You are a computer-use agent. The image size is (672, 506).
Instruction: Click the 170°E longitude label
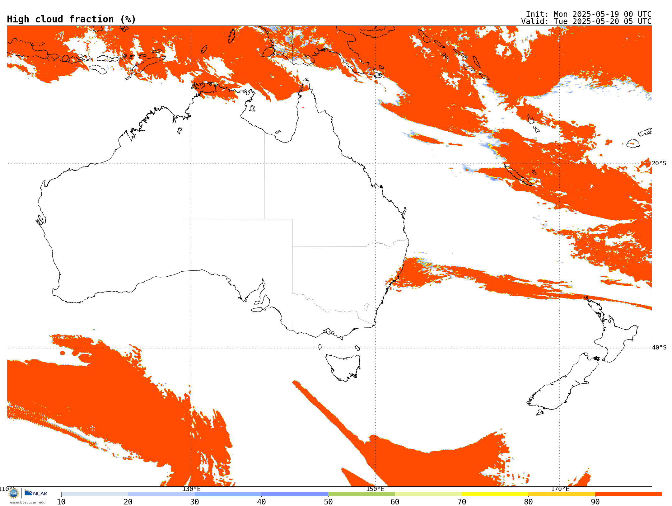point(560,489)
